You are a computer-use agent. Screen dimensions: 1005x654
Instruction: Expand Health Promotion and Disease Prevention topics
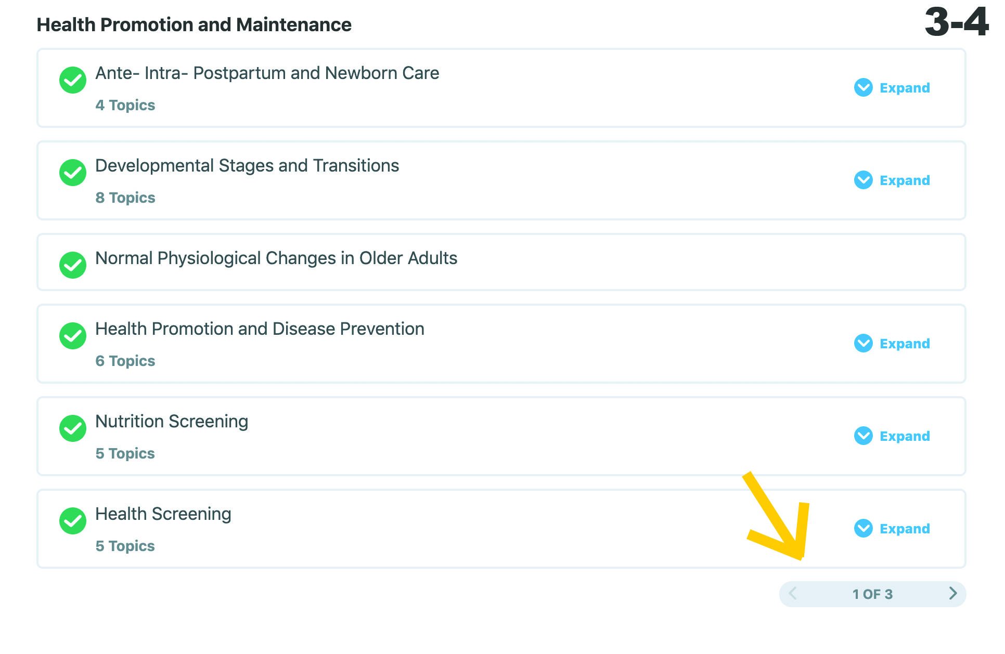coord(892,343)
